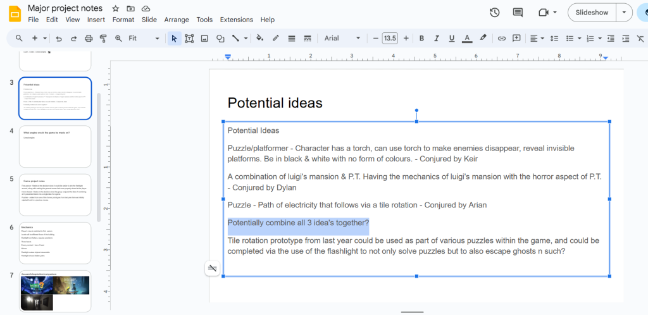Click the insert link icon
Image resolution: width=648 pixels, height=315 pixels.
coord(501,39)
